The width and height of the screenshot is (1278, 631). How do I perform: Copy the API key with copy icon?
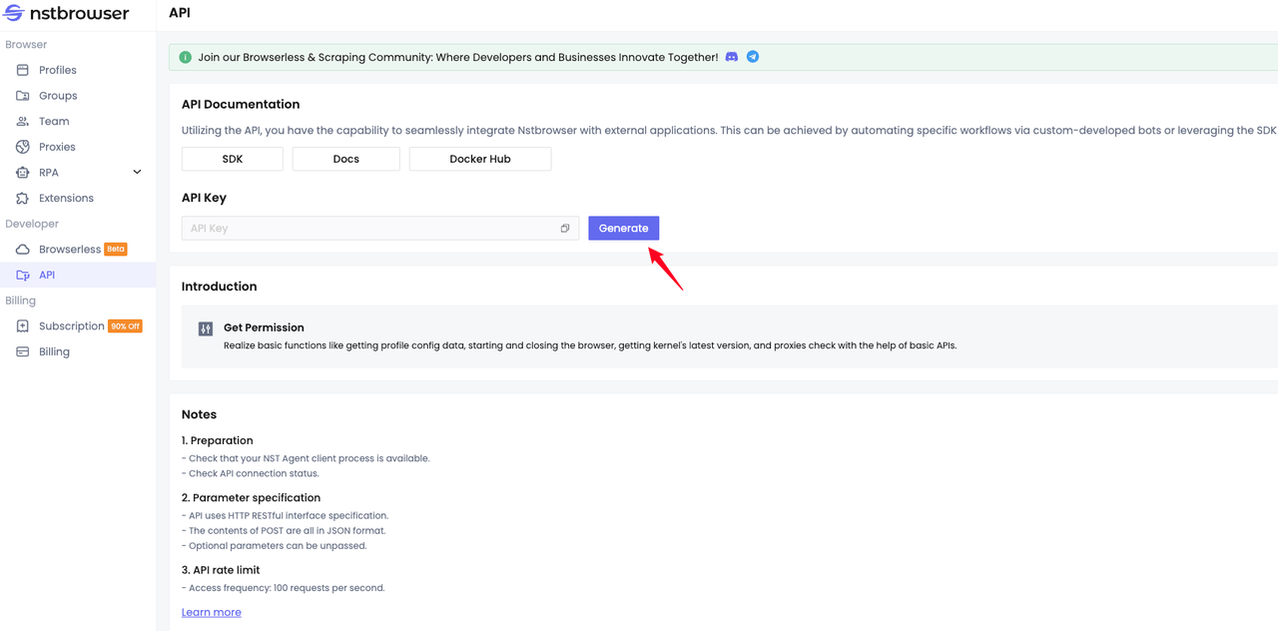click(565, 229)
